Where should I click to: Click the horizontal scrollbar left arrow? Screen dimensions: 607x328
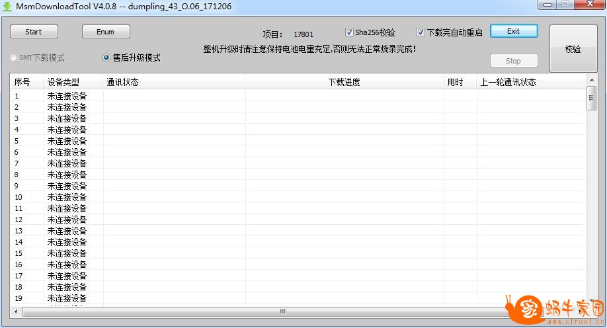click(15, 311)
